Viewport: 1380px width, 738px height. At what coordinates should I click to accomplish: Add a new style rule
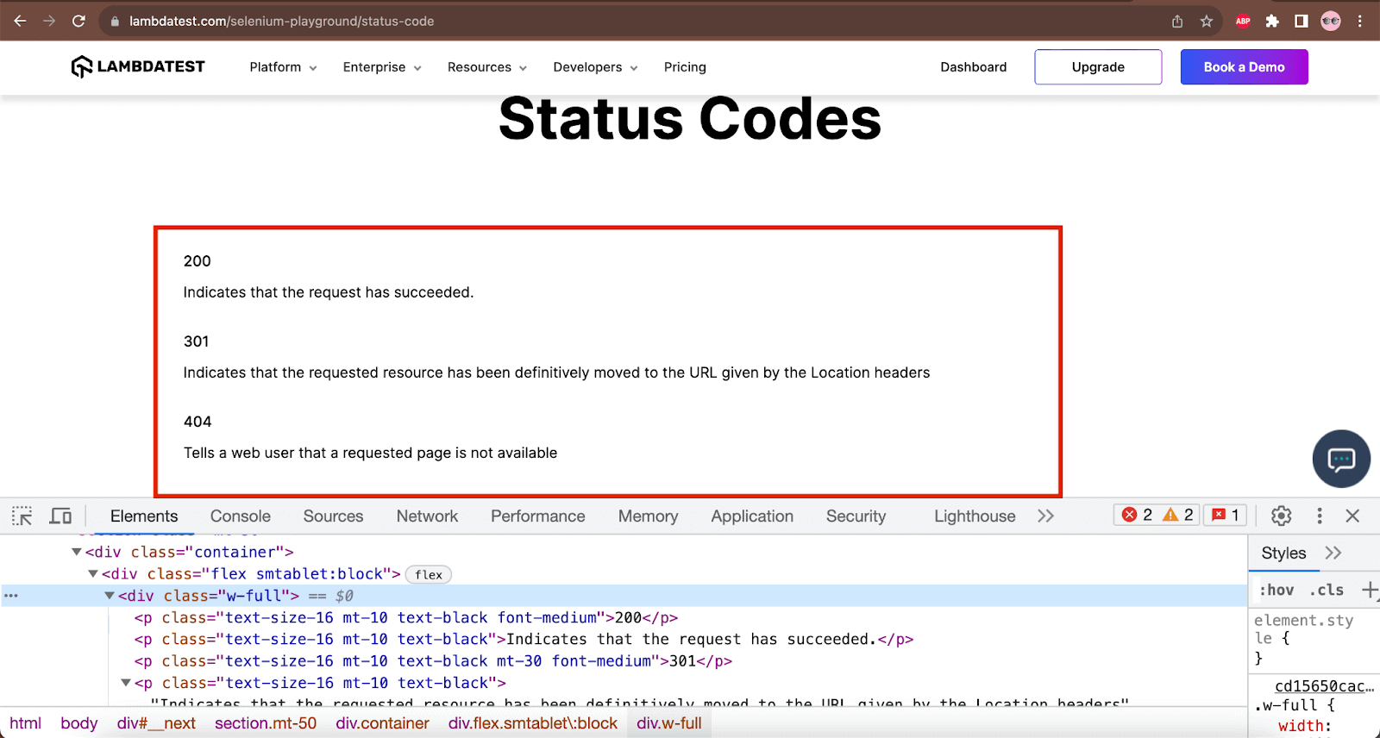(1370, 590)
